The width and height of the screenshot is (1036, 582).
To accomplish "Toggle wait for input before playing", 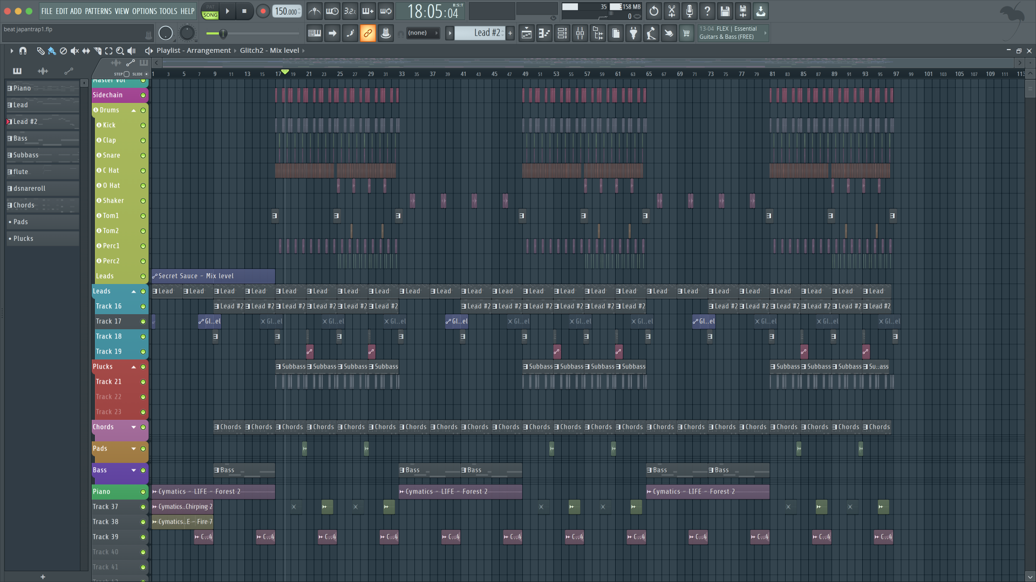I will click(332, 11).
